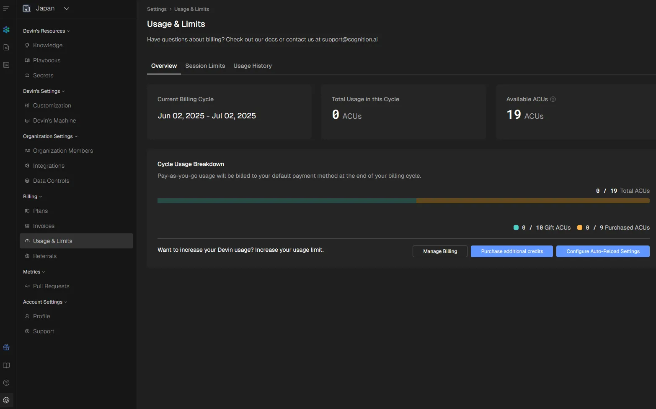Collapse the Devin's Resources section

click(46, 31)
